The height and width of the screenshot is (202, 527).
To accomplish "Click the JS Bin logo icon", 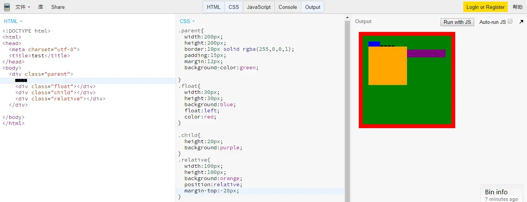I will [7, 7].
